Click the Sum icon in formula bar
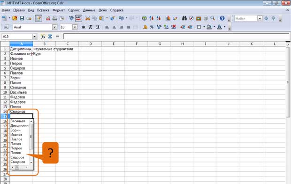The image size is (291, 184). (x=50, y=37)
